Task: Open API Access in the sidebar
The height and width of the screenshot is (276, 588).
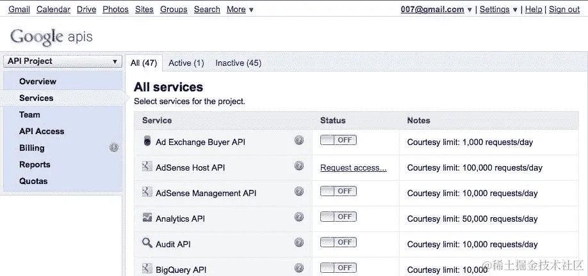Action: [42, 131]
